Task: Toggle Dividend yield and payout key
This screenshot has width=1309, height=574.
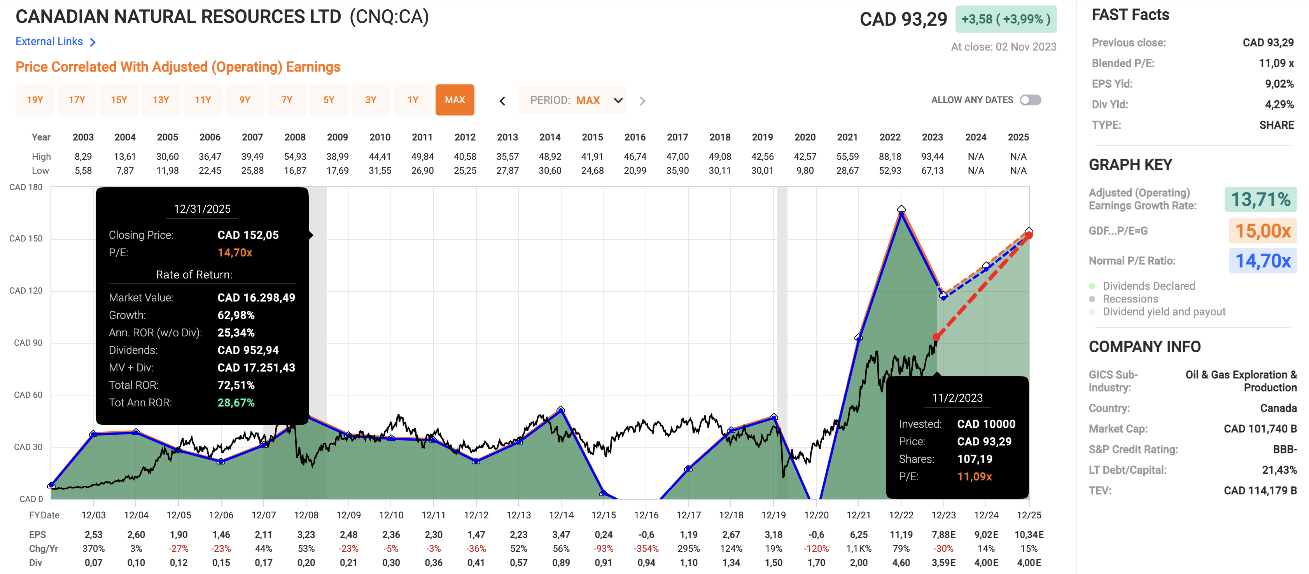Action: point(1157,311)
